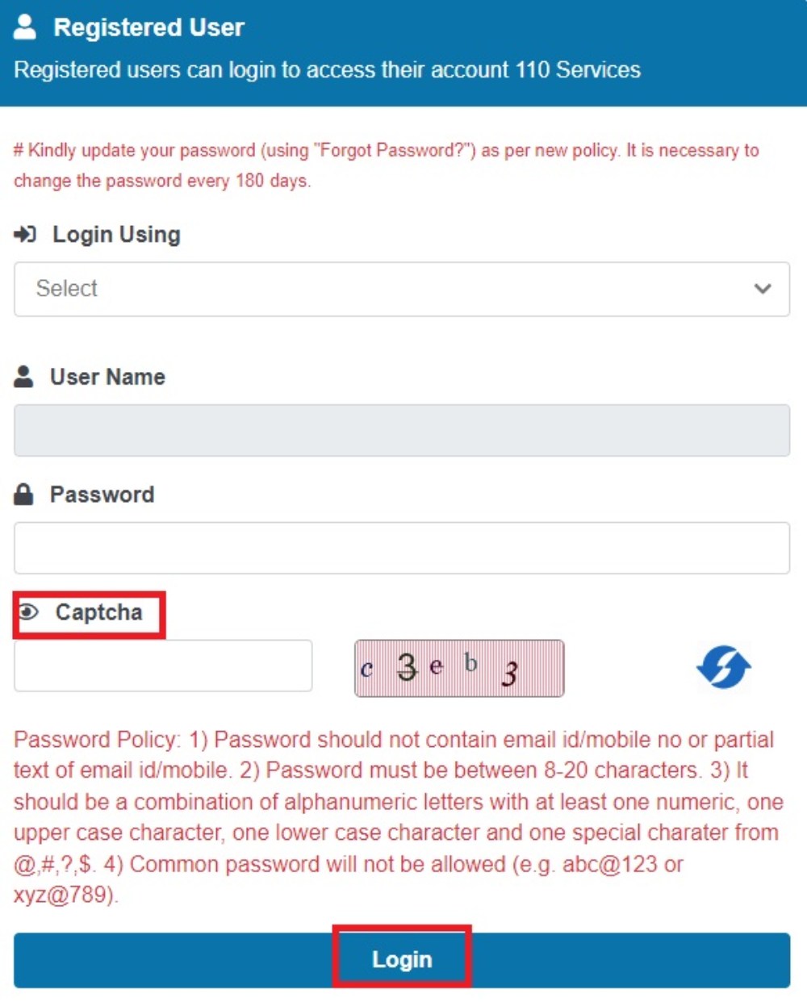Click the Registered User header text
Image resolution: width=807 pixels, height=1002 pixels.
point(148,27)
